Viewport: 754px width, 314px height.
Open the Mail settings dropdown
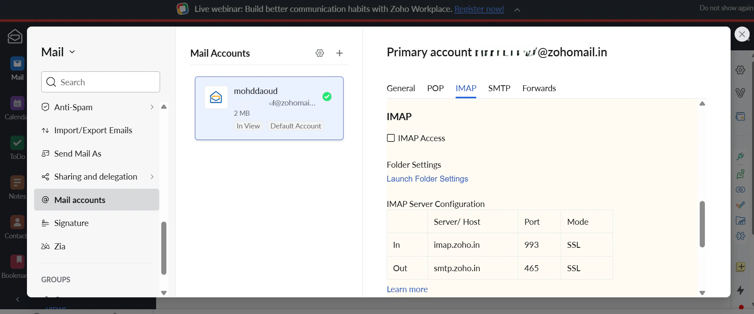pos(58,52)
